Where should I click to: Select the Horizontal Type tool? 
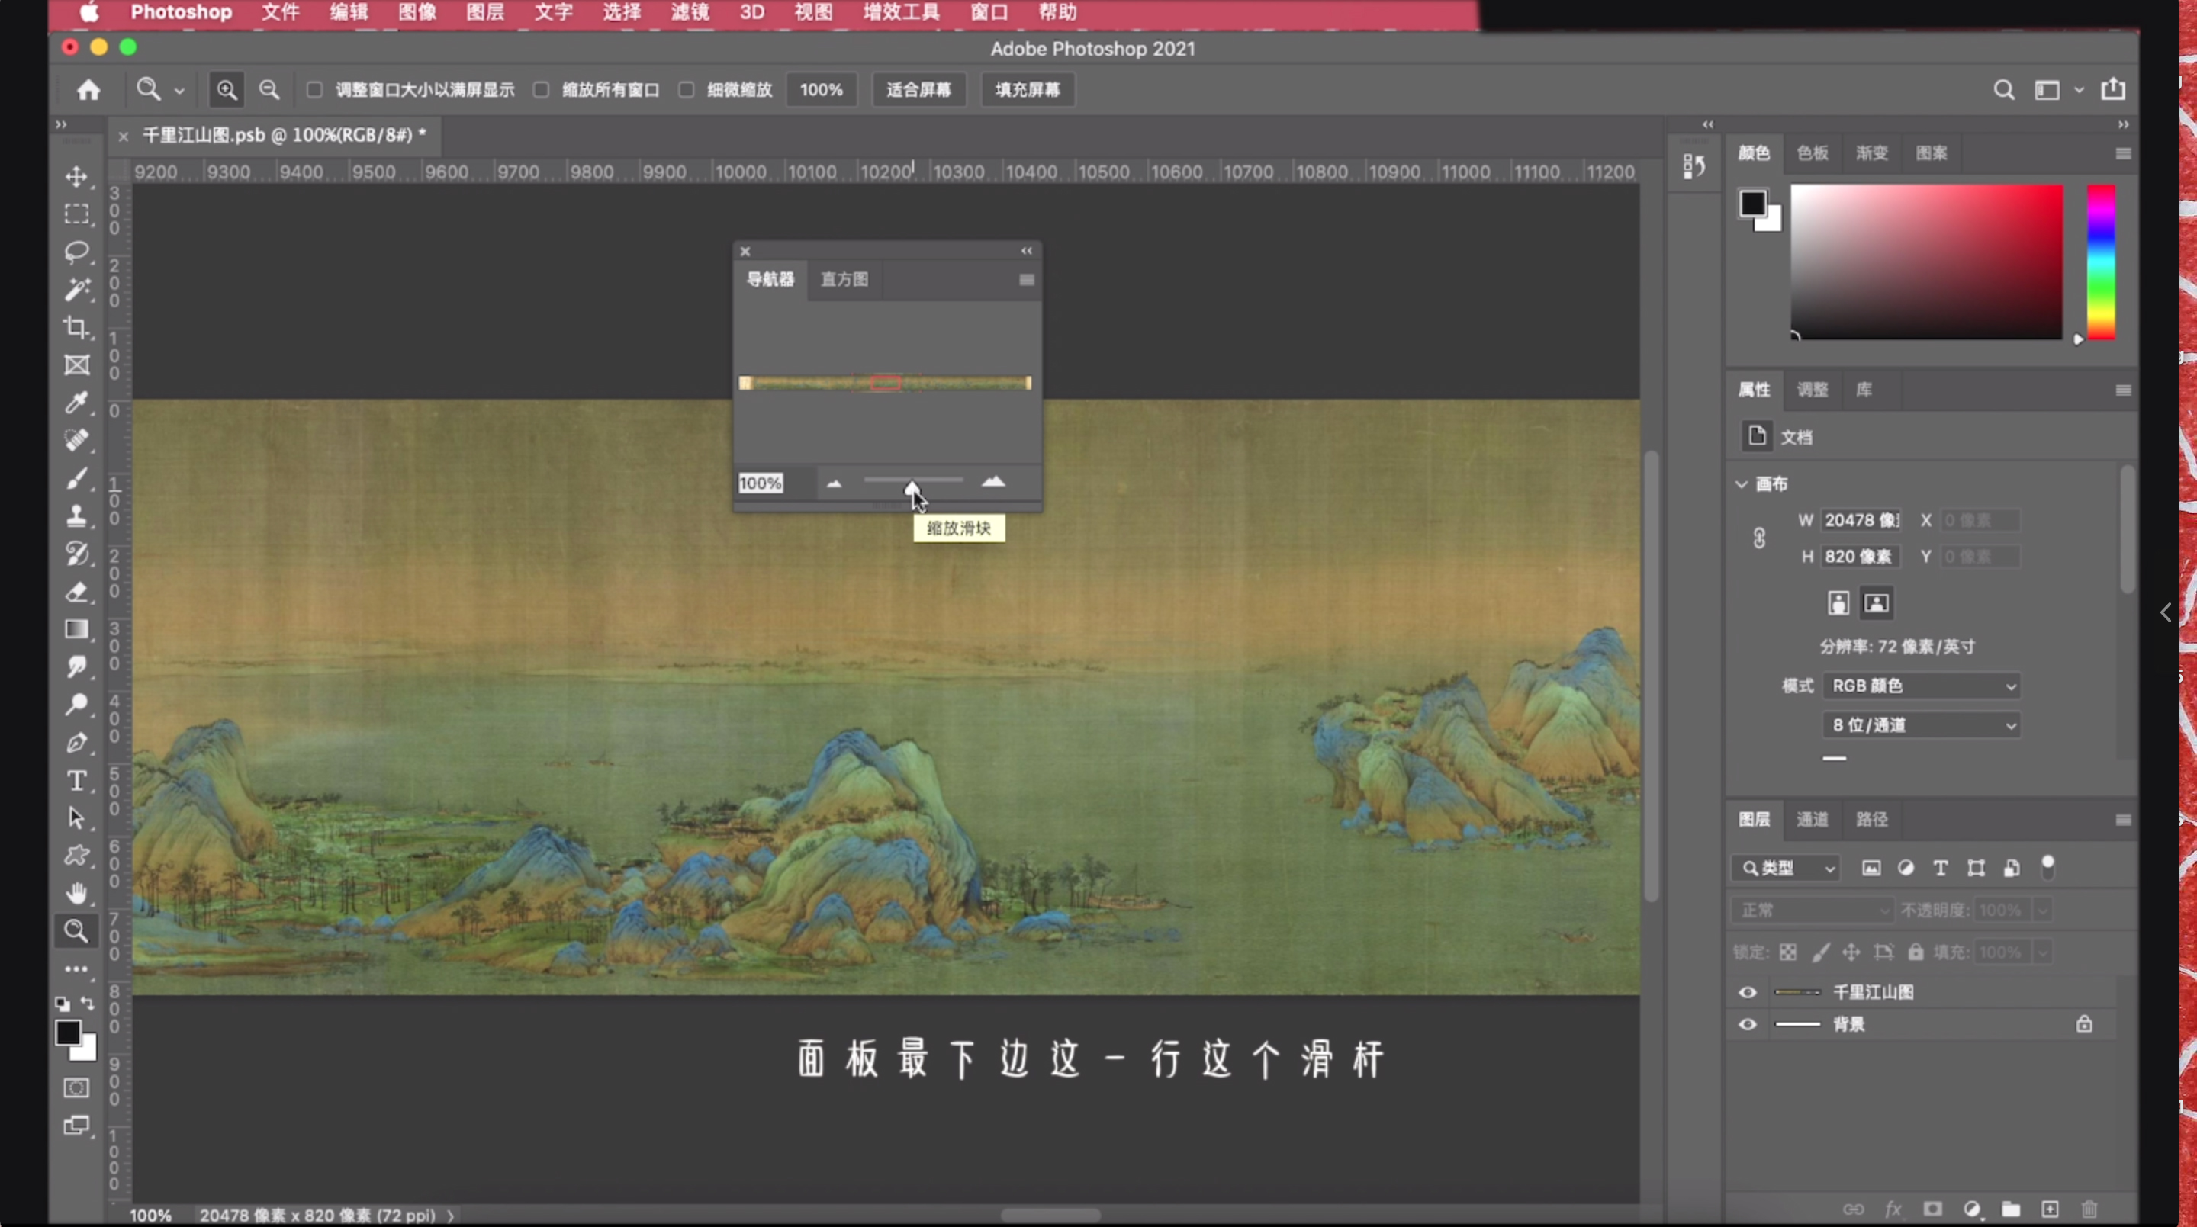click(x=77, y=780)
